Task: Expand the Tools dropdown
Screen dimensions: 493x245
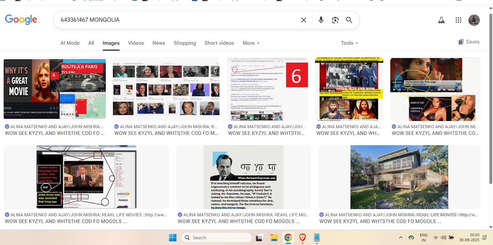Action: tap(349, 43)
